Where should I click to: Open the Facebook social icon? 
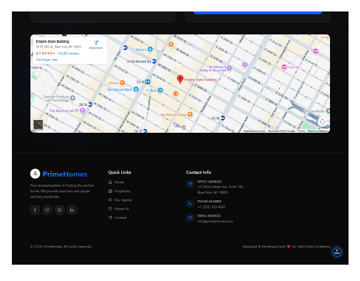coord(35,210)
